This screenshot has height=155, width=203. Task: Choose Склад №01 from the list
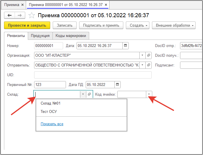(x=81, y=103)
